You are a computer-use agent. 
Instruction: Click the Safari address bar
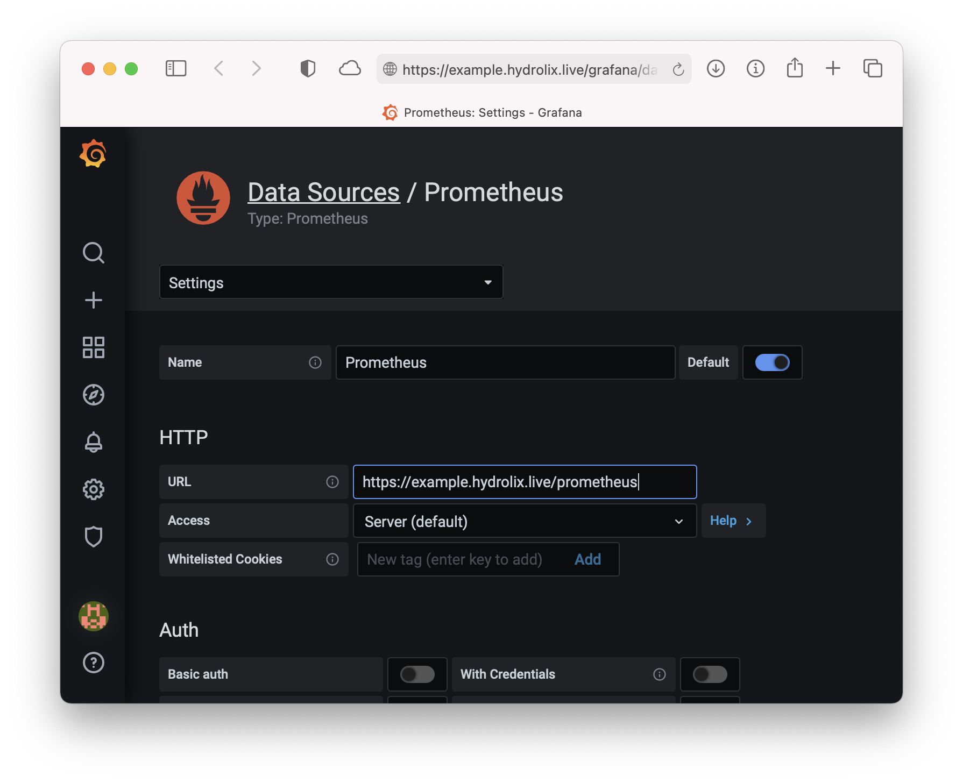coord(534,69)
